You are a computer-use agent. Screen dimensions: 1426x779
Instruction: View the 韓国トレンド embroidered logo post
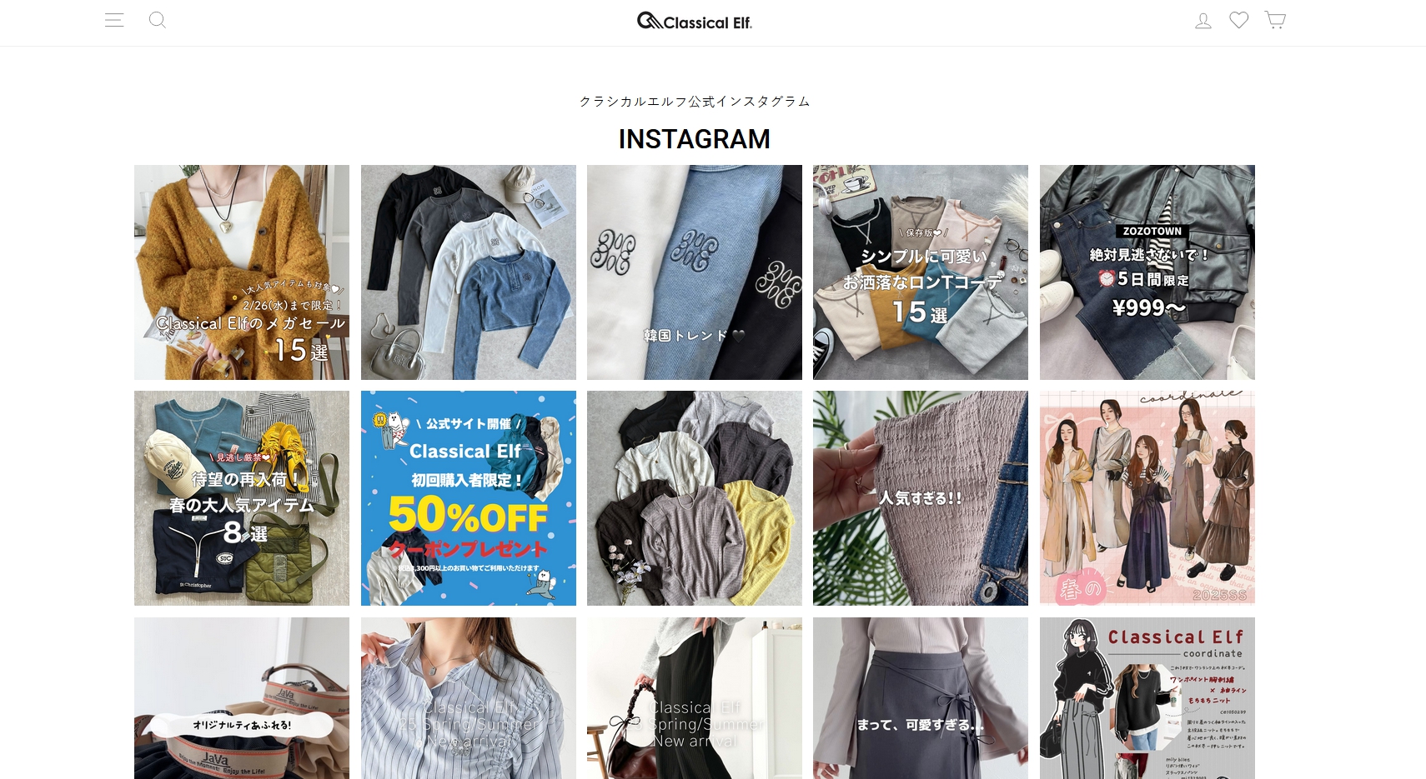point(695,272)
